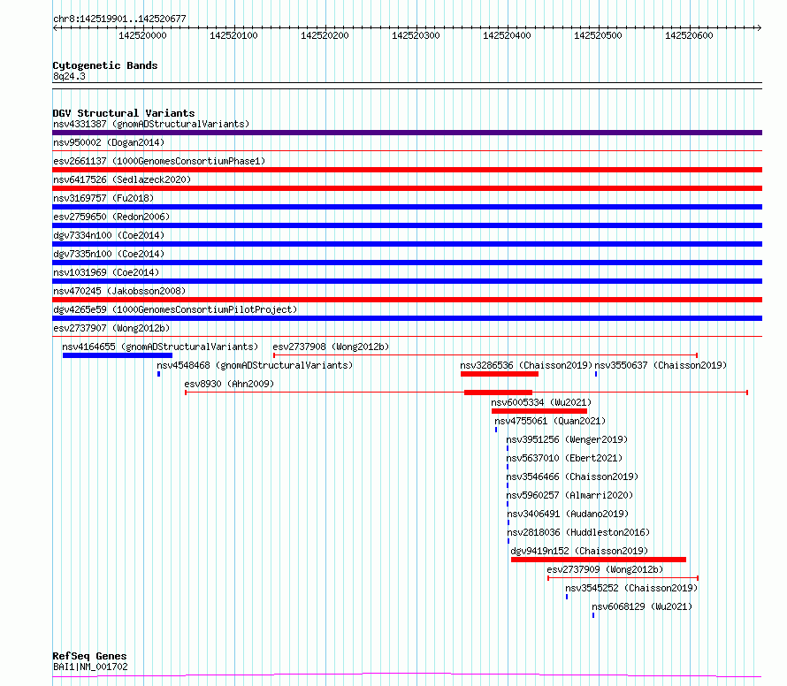
Task: Click the chr8:142519901..142520677 coordinates label
Action: point(119,19)
